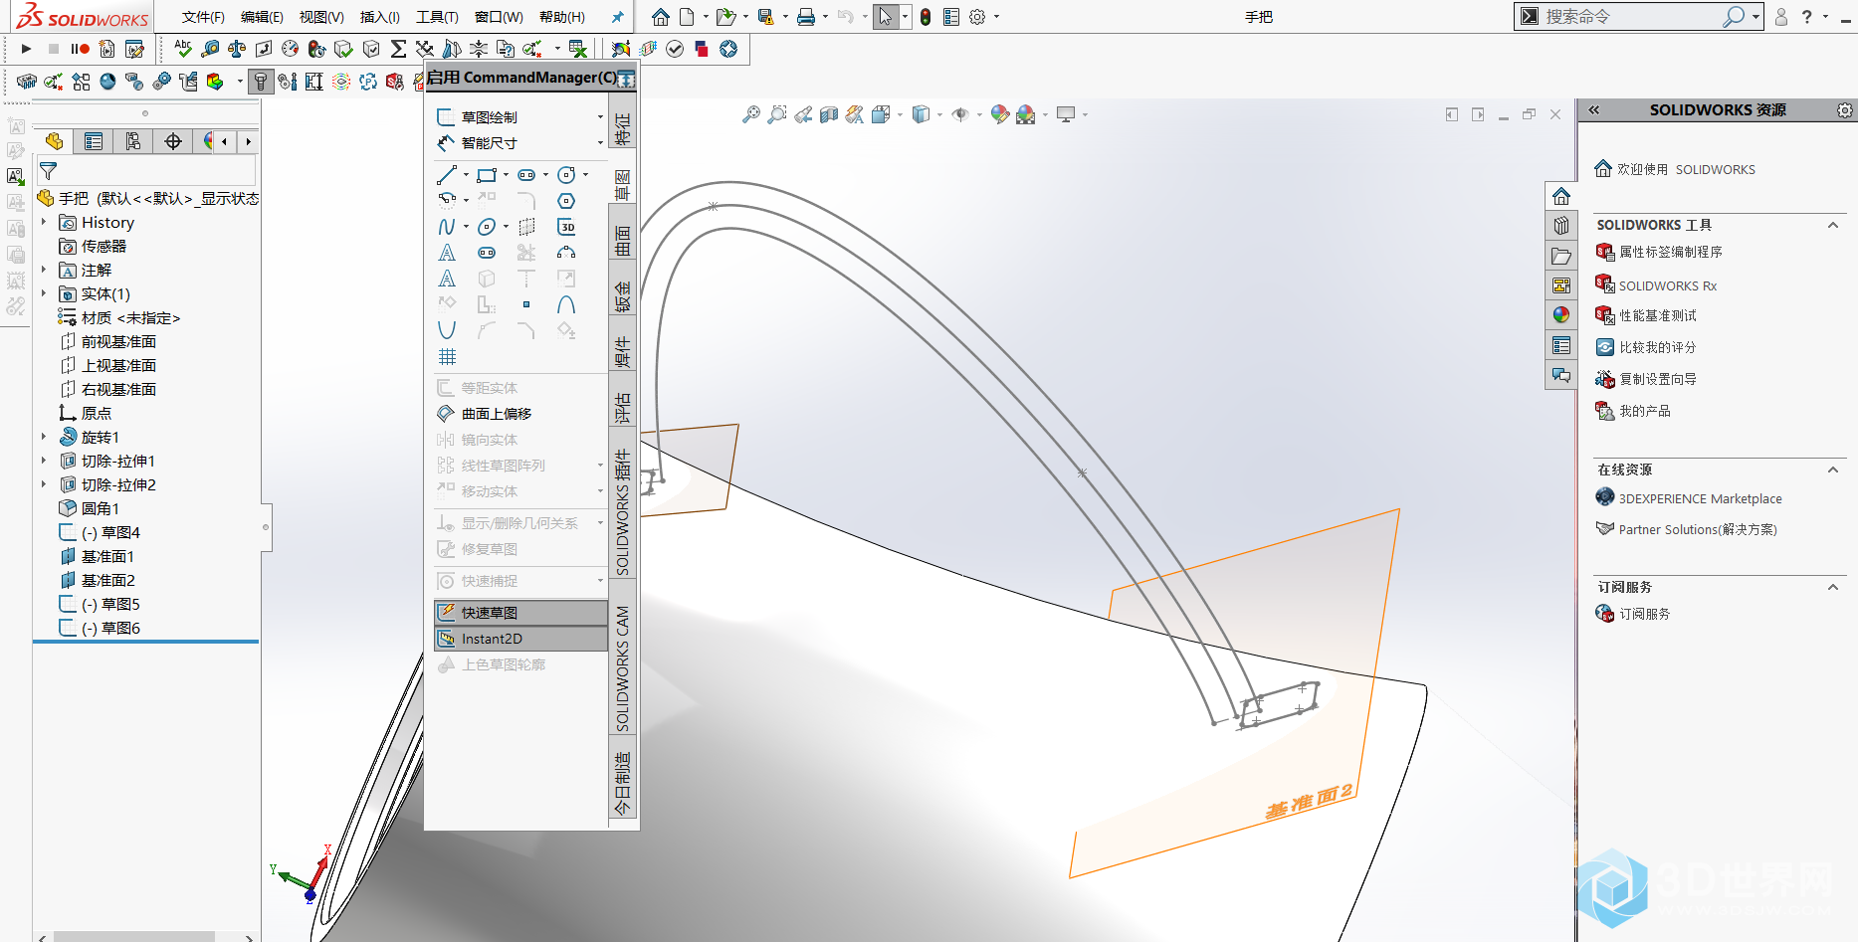This screenshot has height=942, width=1858.
Task: Select the Ellipse sketch tool
Action: tap(487, 227)
